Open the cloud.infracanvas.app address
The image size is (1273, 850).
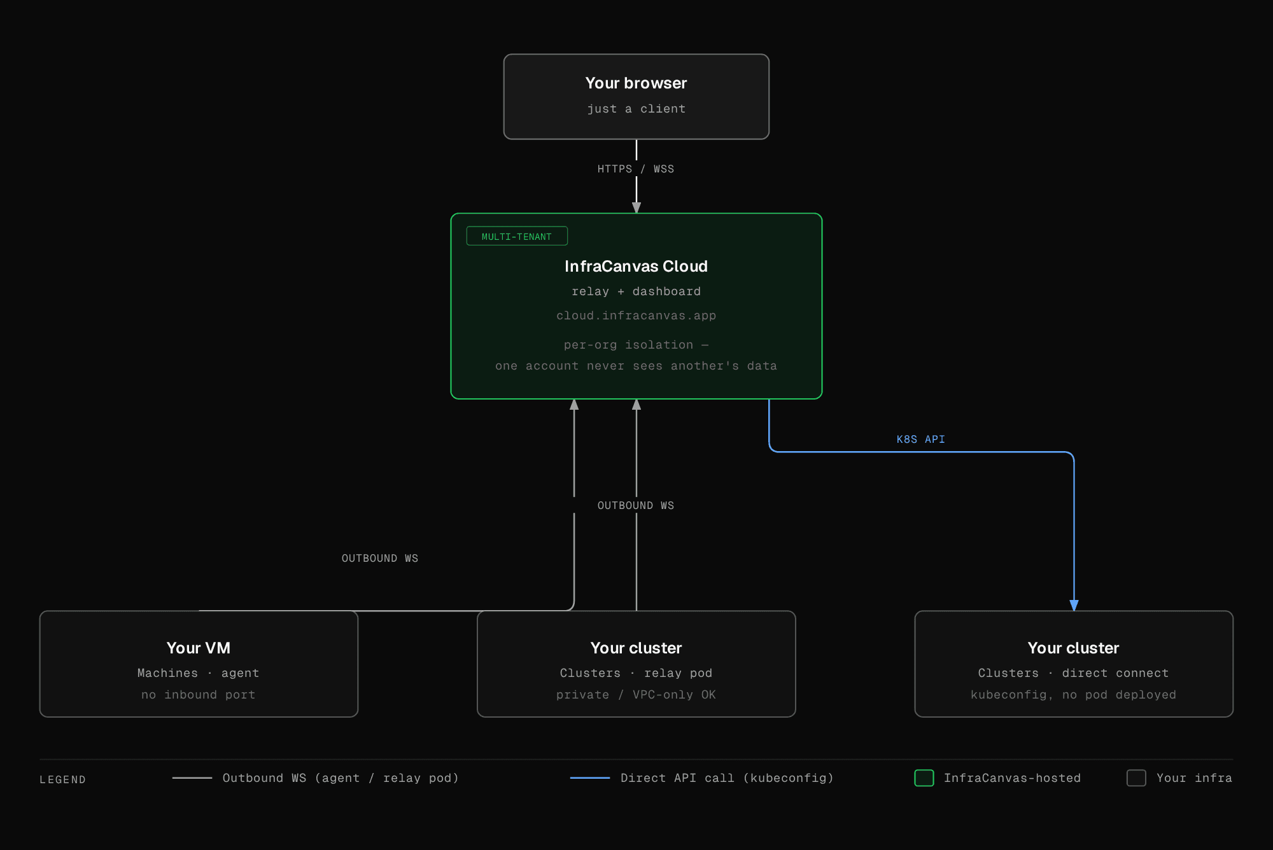click(636, 316)
